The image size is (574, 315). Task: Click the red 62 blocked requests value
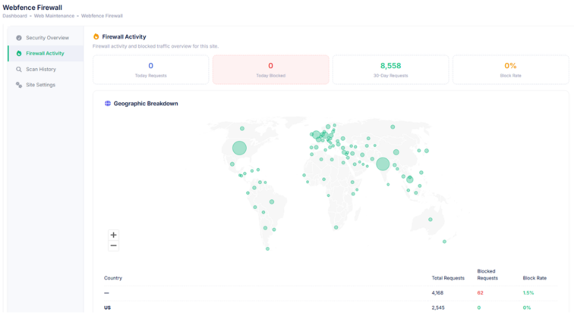[x=480, y=293]
